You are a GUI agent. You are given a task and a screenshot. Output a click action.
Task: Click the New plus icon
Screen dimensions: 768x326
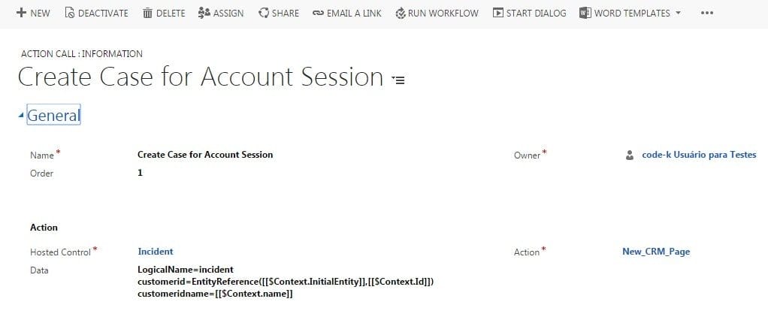(x=21, y=13)
